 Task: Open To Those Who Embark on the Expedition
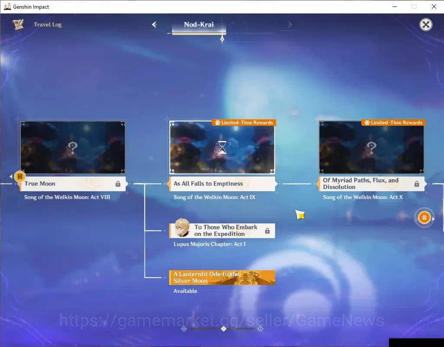click(x=222, y=230)
